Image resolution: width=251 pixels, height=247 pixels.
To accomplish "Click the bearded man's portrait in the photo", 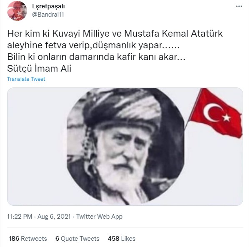I will tap(125, 147).
